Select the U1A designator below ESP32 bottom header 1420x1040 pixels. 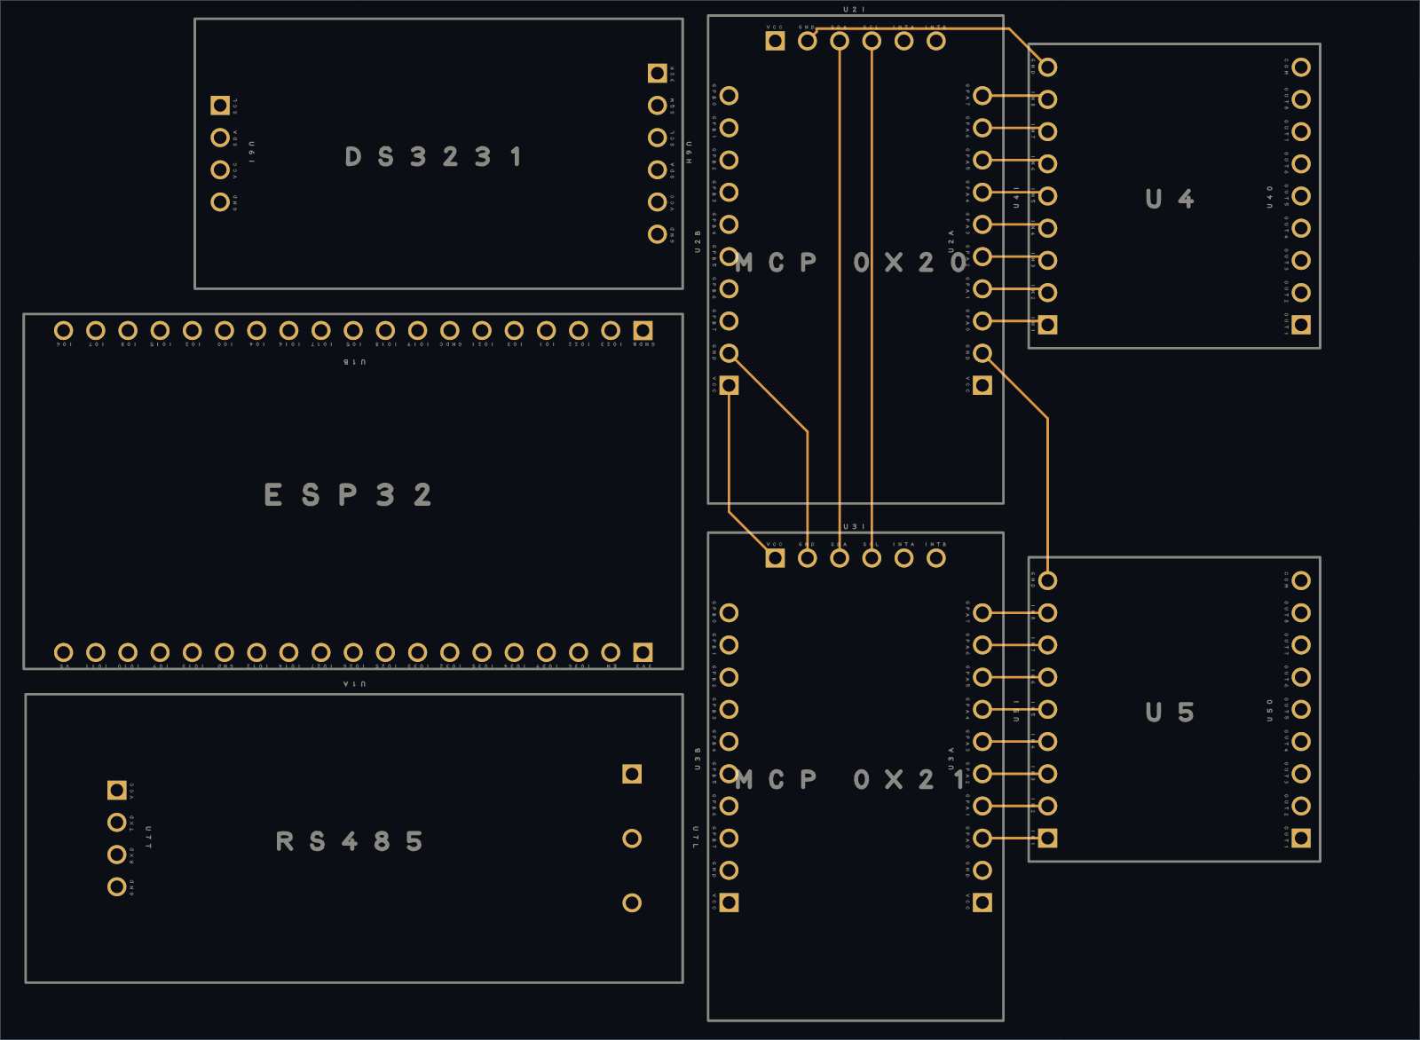click(354, 684)
